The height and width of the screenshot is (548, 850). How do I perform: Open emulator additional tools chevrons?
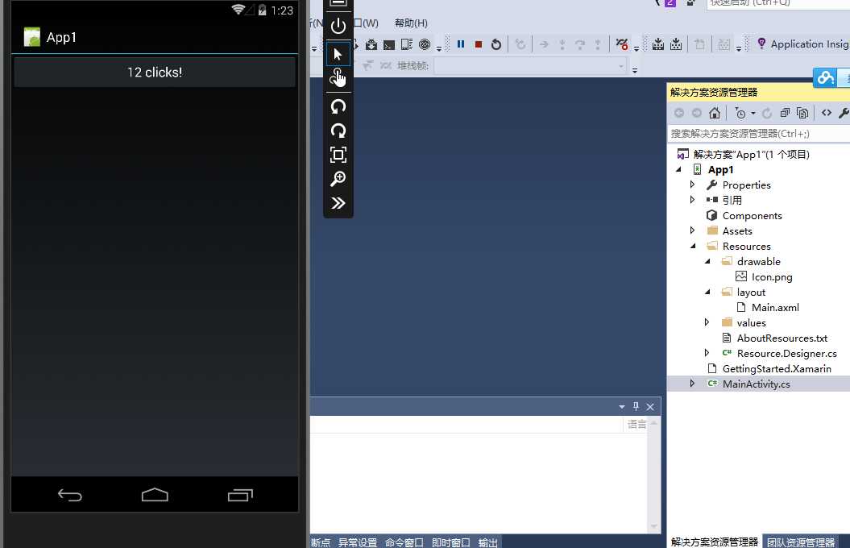pos(338,203)
